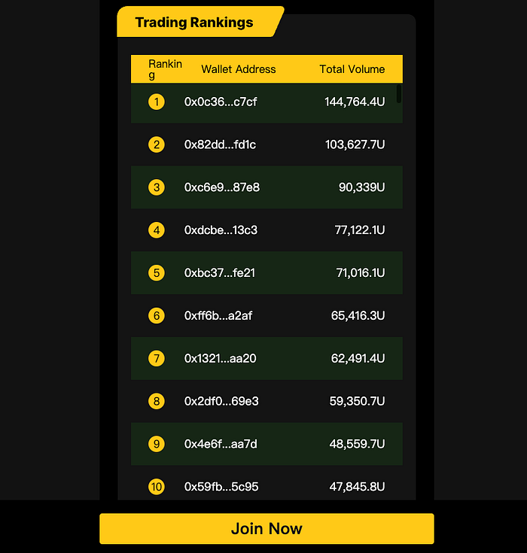527x553 pixels.
Task: Select the 90,339U total volume value
Action: coord(361,187)
